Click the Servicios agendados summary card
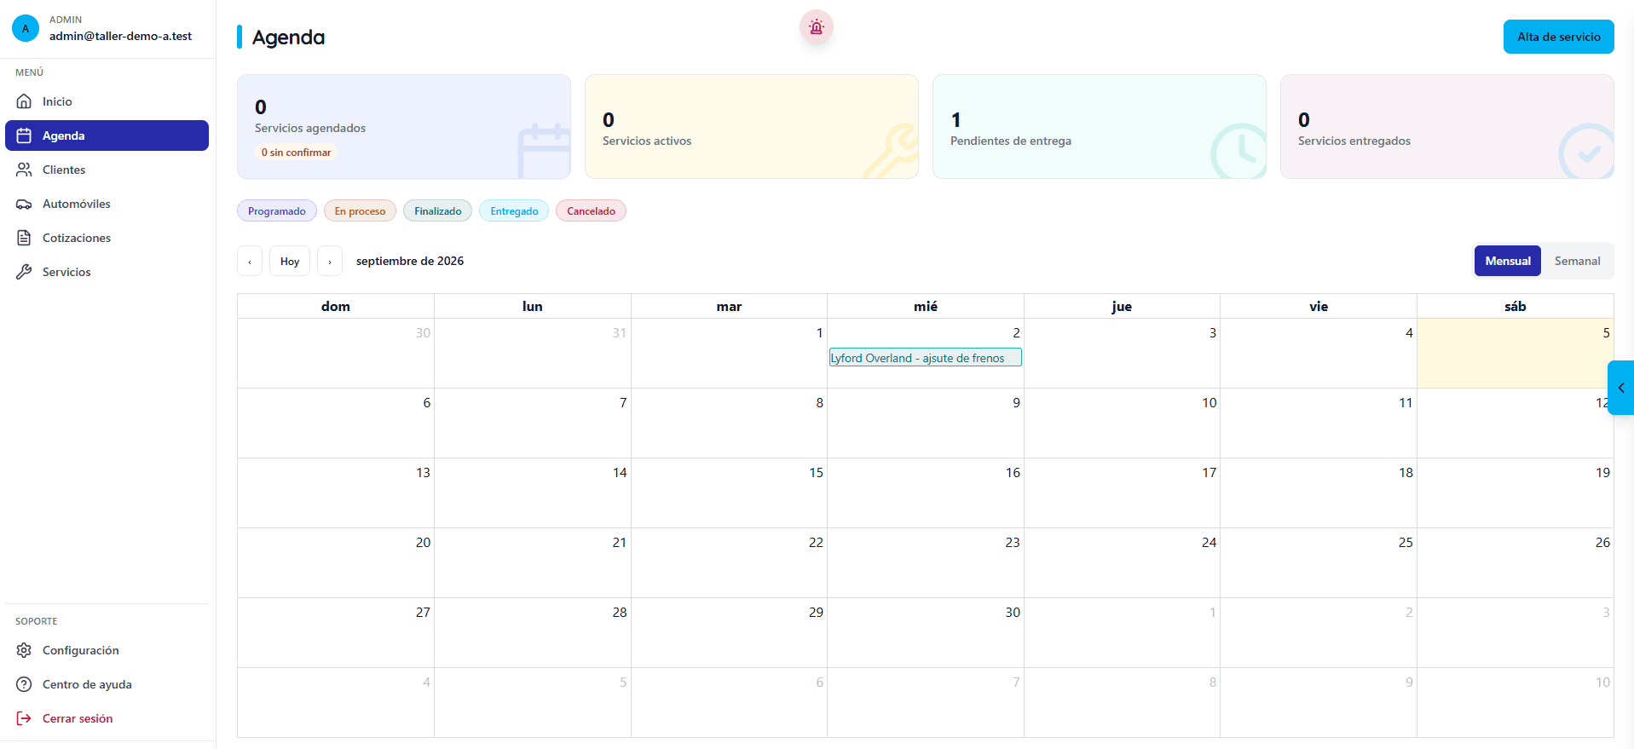This screenshot has height=749, width=1634. click(x=404, y=126)
